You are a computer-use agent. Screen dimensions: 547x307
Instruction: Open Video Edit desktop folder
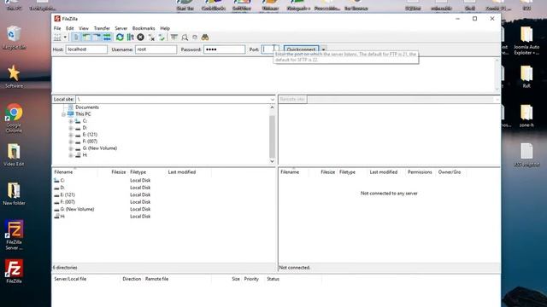tap(14, 154)
